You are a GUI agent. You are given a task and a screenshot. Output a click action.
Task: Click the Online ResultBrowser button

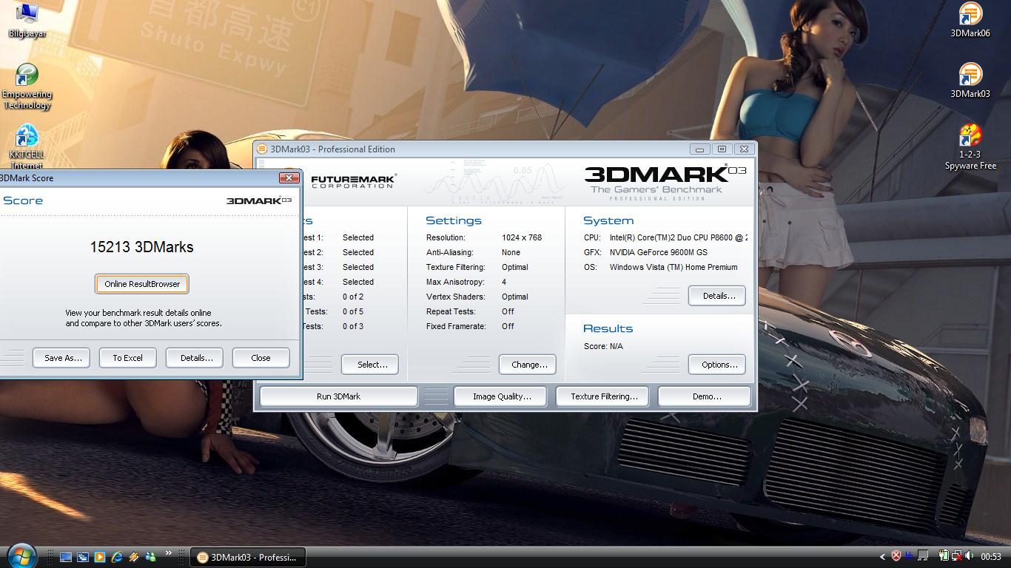click(x=142, y=284)
